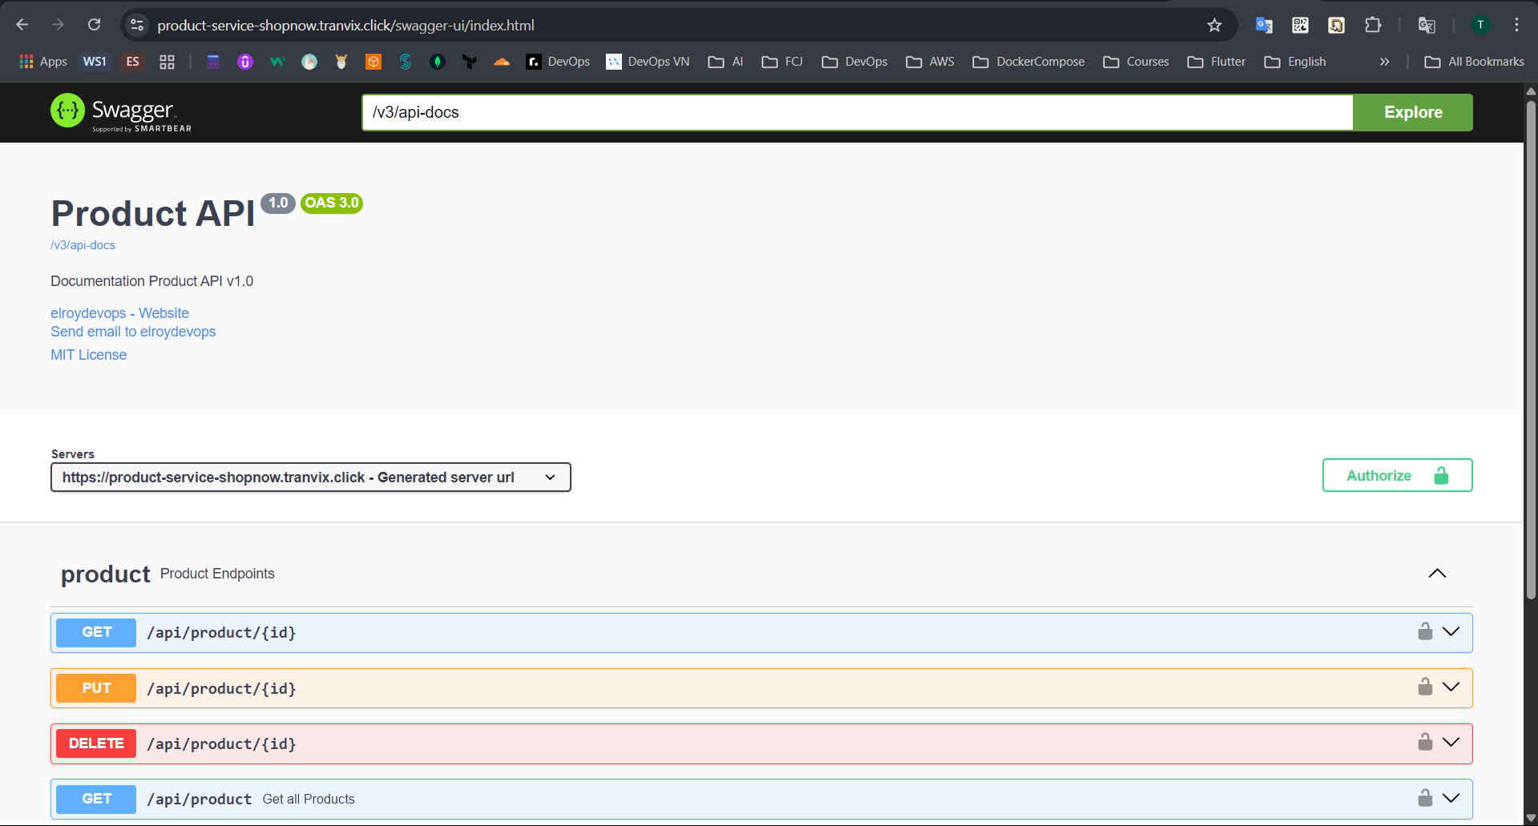Open the DockerCompose bookmarks folder
Viewport: 1538px width, 826px height.
click(1028, 62)
